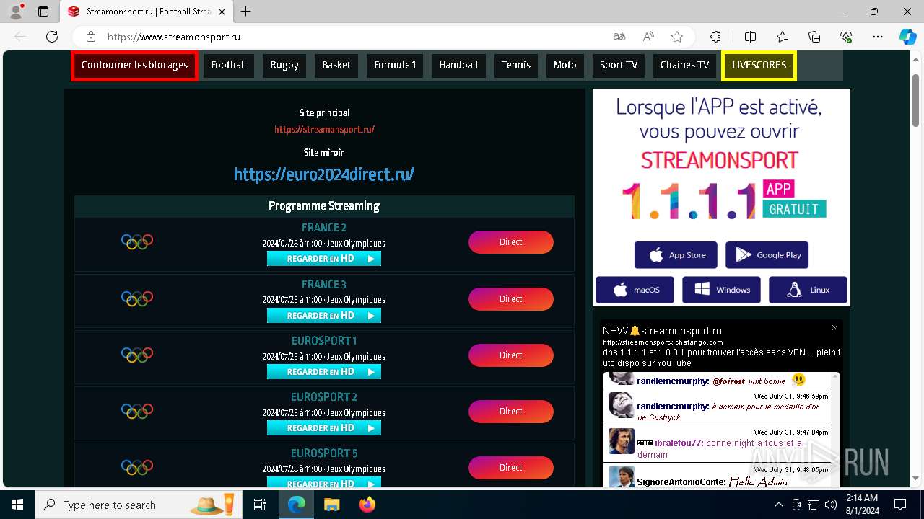
Task: Click Direct button for EUROSPORT 1
Action: tap(511, 355)
